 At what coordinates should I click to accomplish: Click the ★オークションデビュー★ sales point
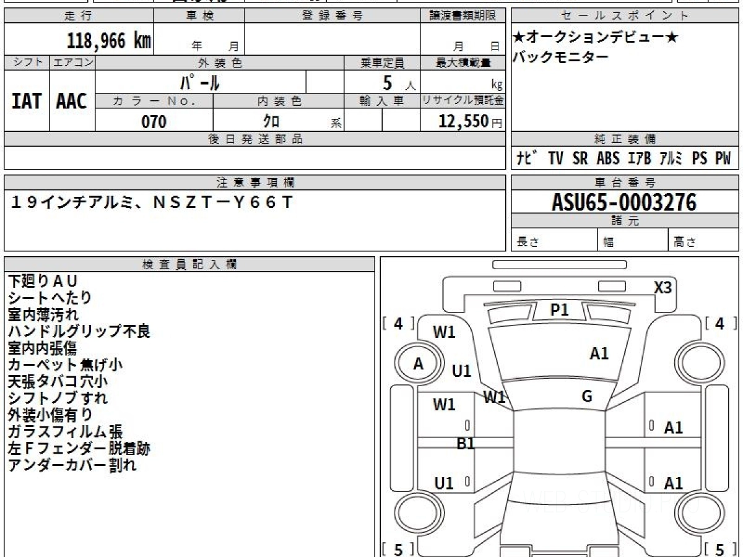click(596, 37)
